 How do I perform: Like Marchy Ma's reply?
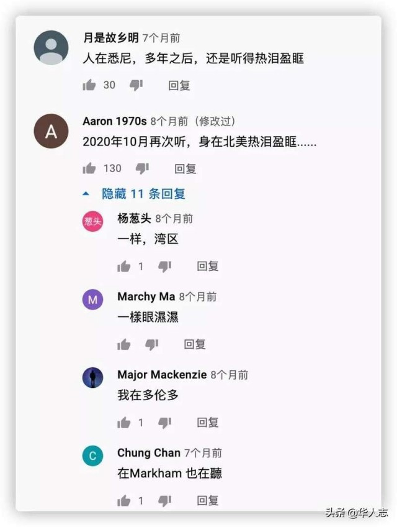point(124,344)
